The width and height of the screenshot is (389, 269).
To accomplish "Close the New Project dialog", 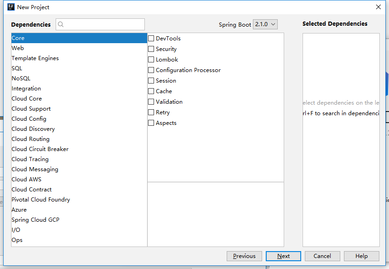I will [x=378, y=7].
